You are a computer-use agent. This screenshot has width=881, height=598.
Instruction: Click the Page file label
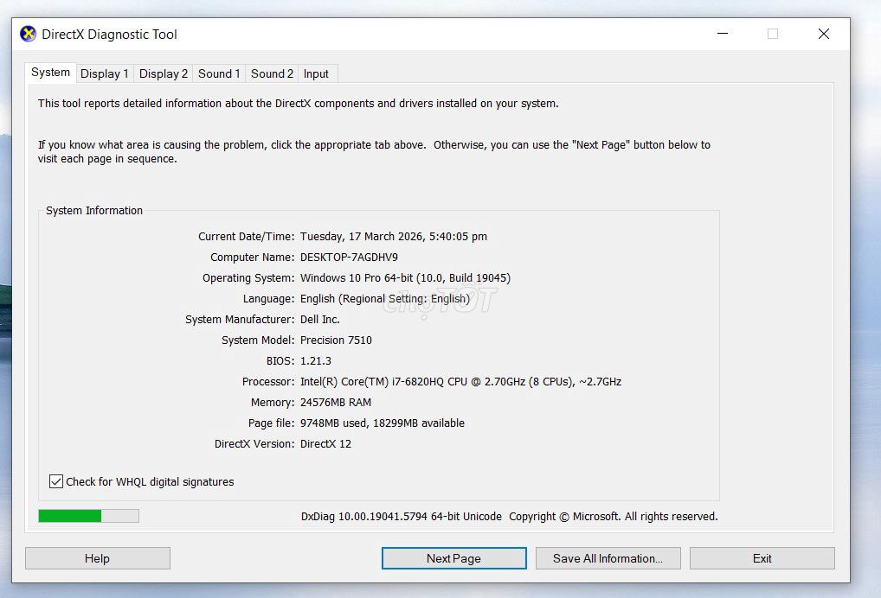coord(272,423)
